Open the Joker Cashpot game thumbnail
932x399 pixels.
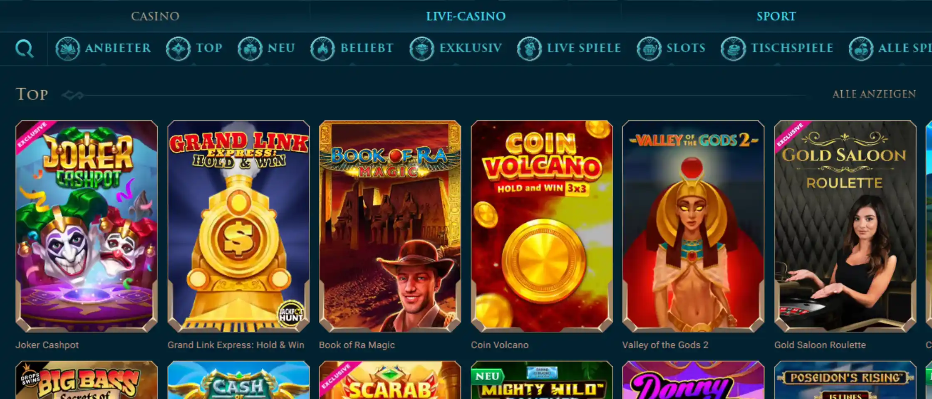(87, 227)
